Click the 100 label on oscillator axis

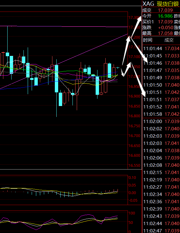click(132, 213)
